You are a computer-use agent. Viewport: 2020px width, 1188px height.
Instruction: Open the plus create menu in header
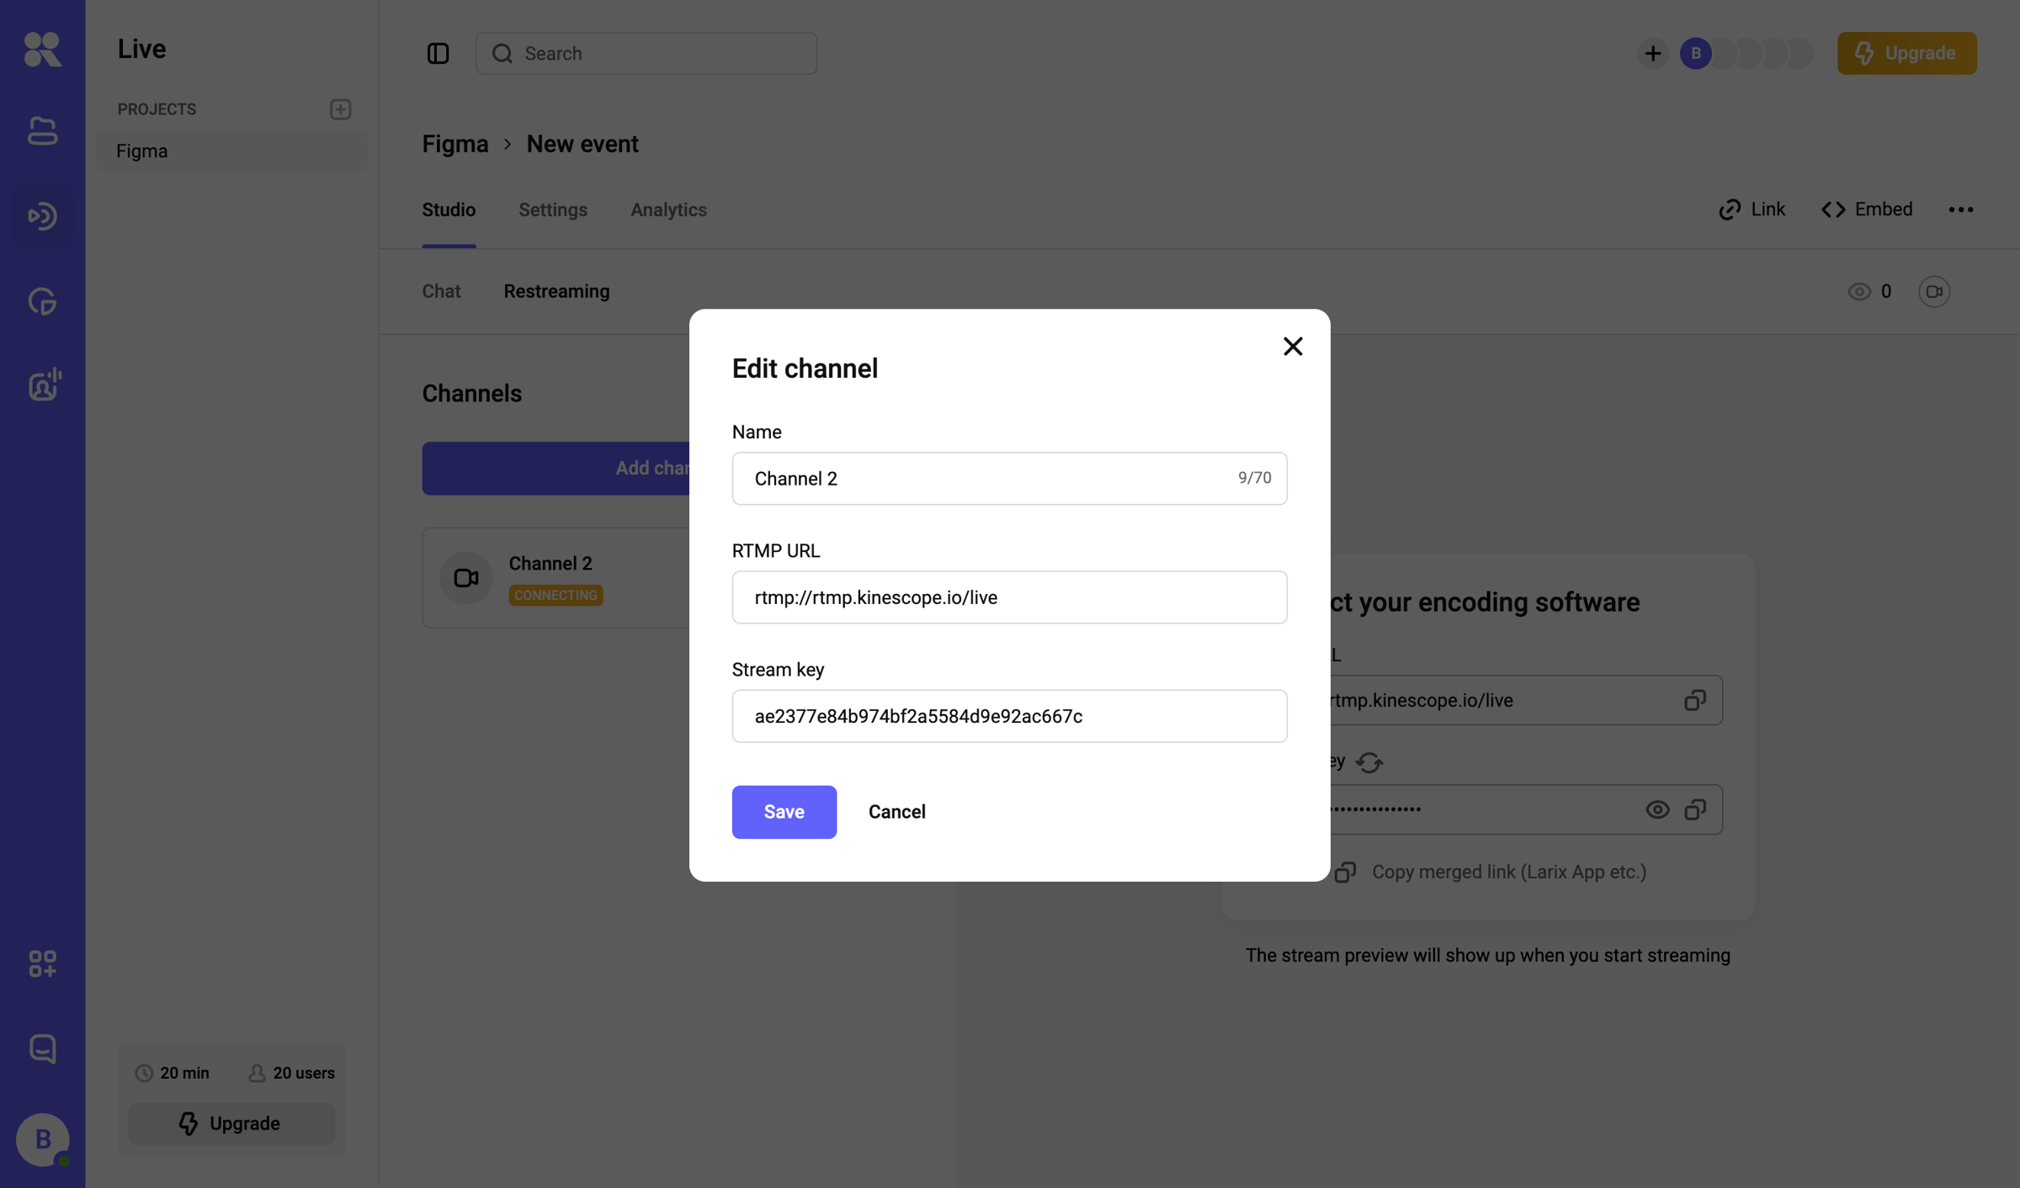click(x=1652, y=53)
